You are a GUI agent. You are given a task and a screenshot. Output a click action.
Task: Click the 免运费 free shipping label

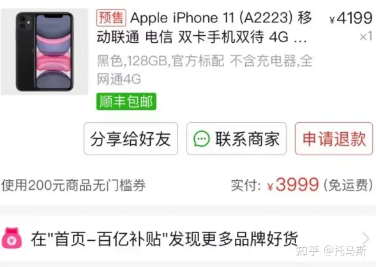coord(348,185)
